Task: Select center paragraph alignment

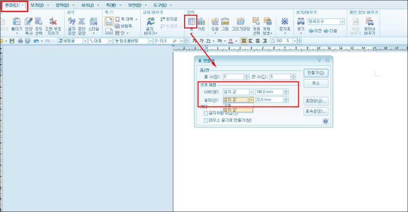Action: [258, 41]
